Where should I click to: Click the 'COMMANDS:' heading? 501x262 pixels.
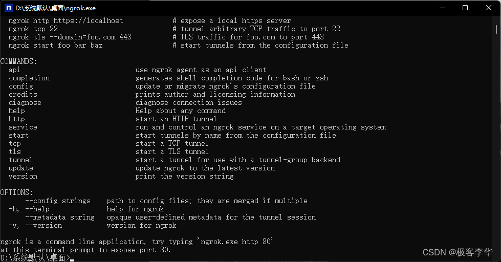18,61
